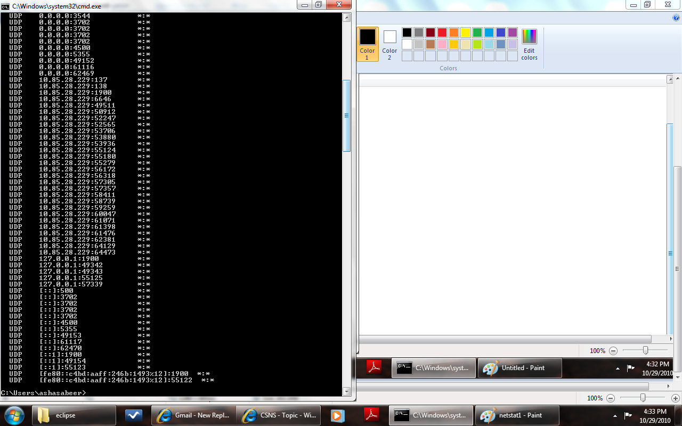The height and width of the screenshot is (426, 682).
Task: Open Paint's blue Help question mark icon
Action: pyautogui.click(x=676, y=18)
